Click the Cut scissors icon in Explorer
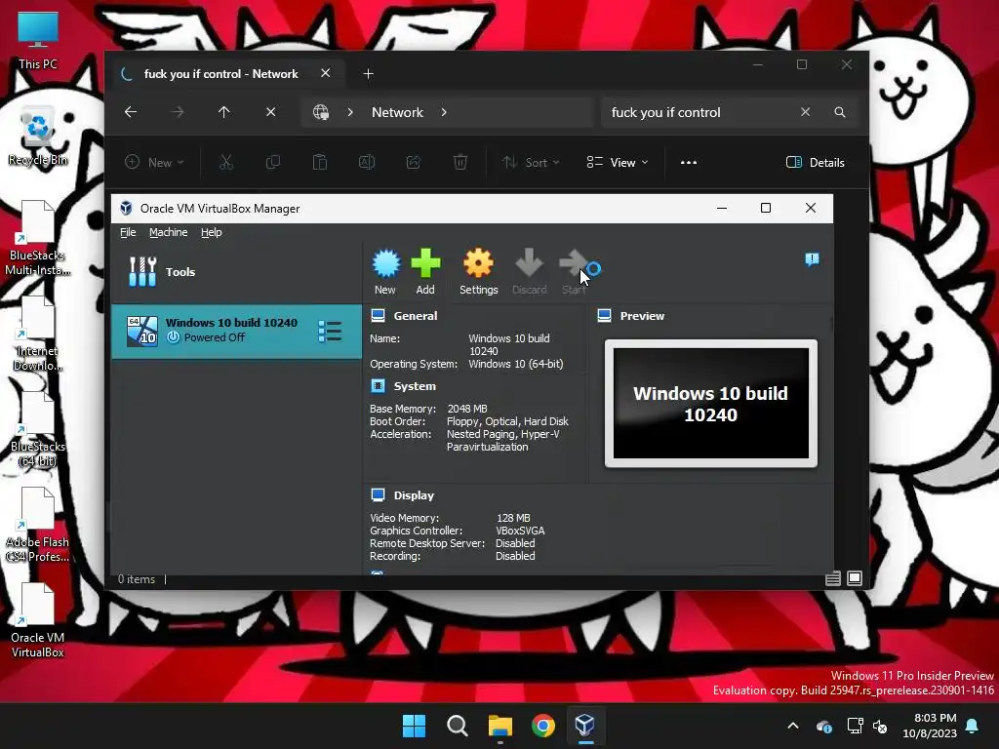This screenshot has width=999, height=749. click(226, 163)
